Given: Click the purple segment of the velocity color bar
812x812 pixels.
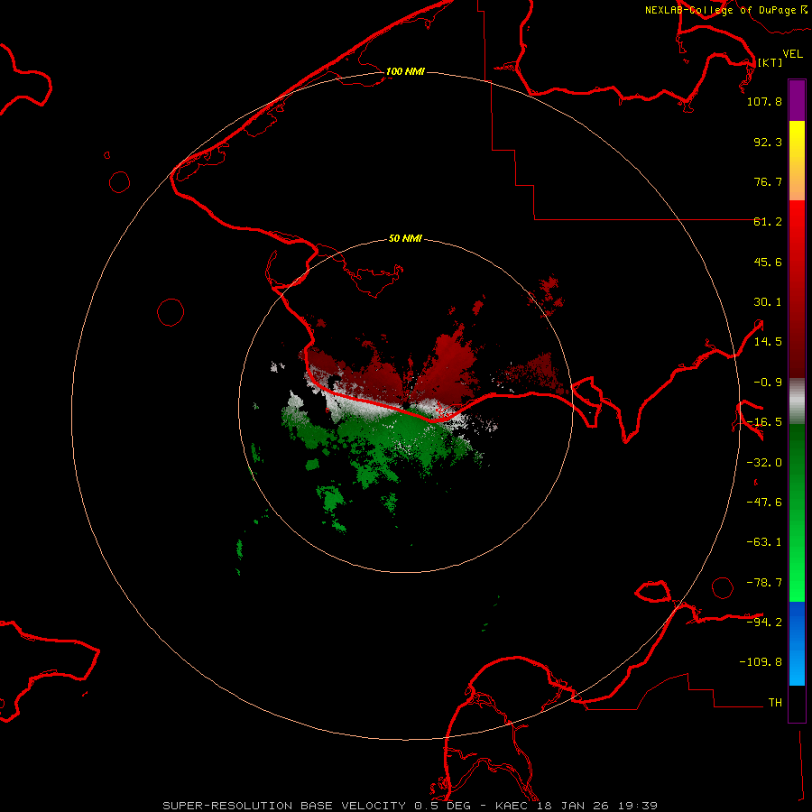Looking at the screenshot, I should tap(797, 101).
